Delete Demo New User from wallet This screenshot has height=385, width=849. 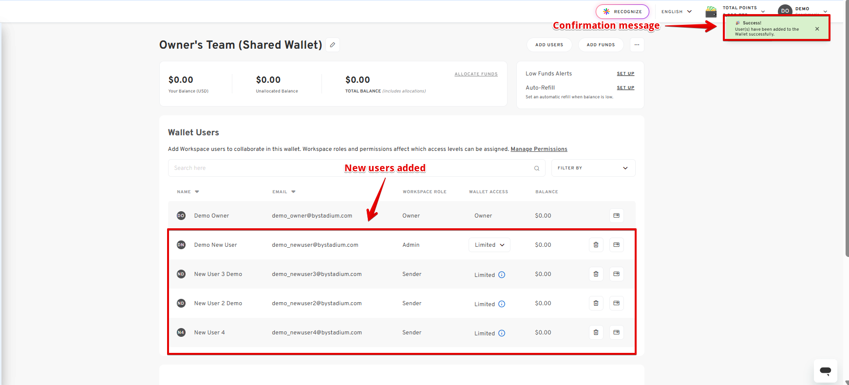(596, 245)
